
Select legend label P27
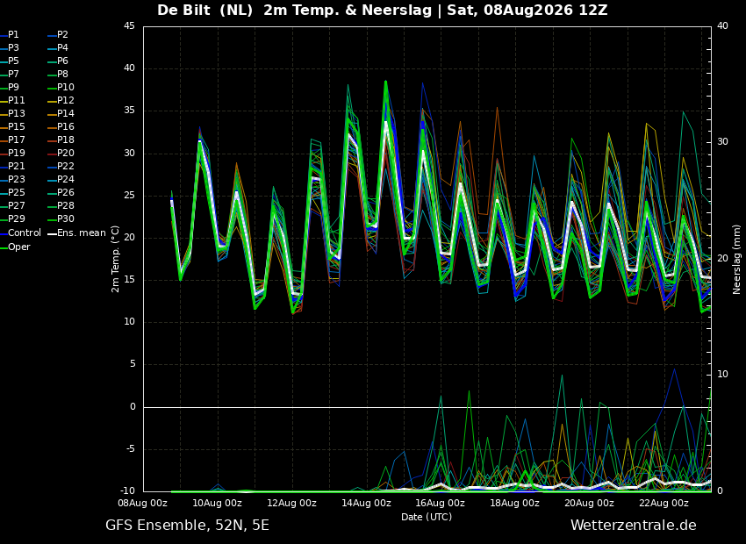coord(12,206)
